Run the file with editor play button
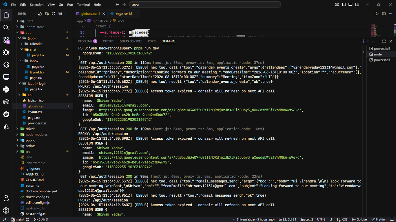The height and width of the screenshot is (222, 396). coord(377,14)
